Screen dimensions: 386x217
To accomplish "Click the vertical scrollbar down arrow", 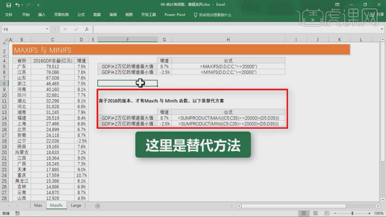I will click(x=383, y=200).
